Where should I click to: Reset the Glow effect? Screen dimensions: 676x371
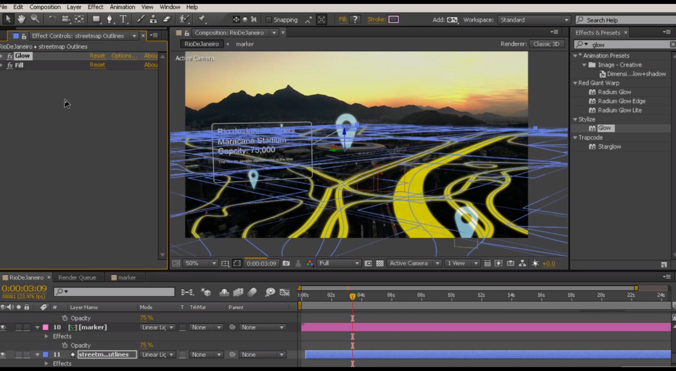pyautogui.click(x=98, y=56)
